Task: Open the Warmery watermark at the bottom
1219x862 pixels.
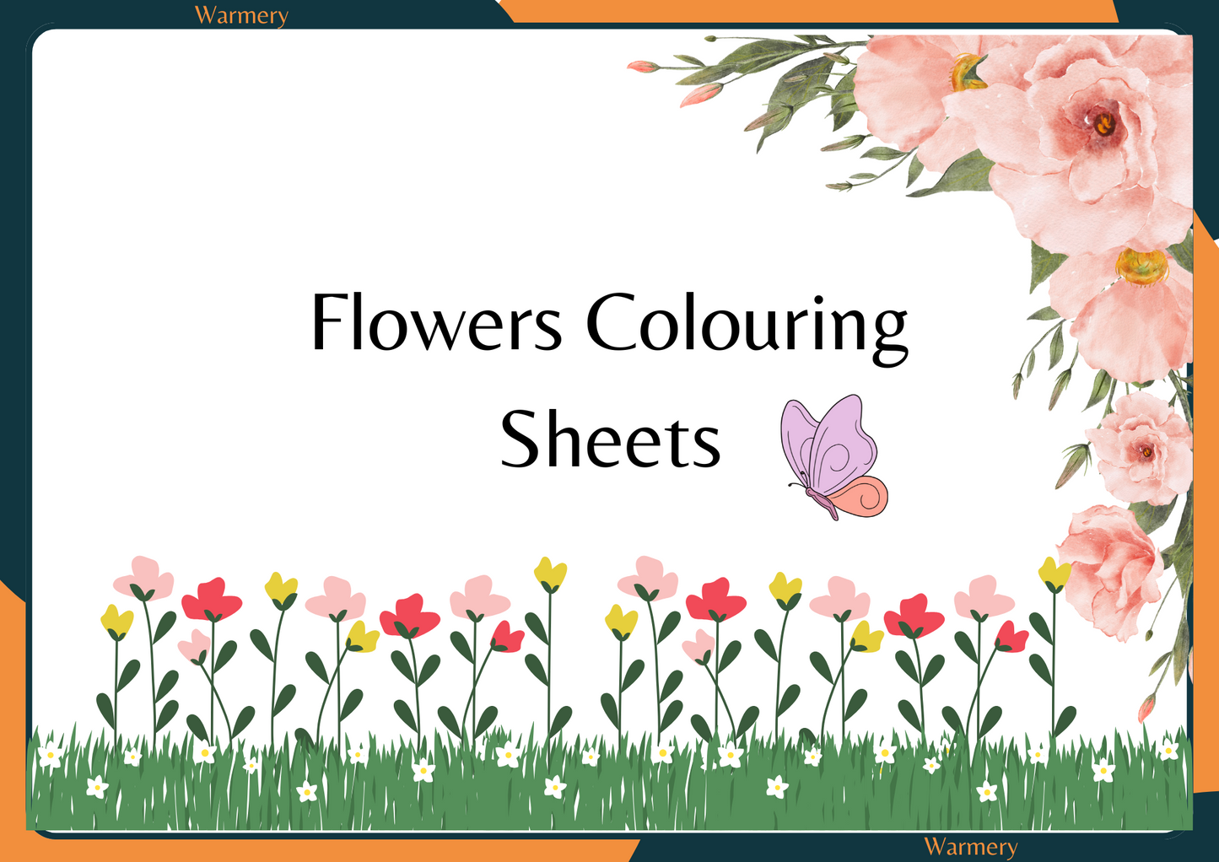Action: [x=970, y=846]
